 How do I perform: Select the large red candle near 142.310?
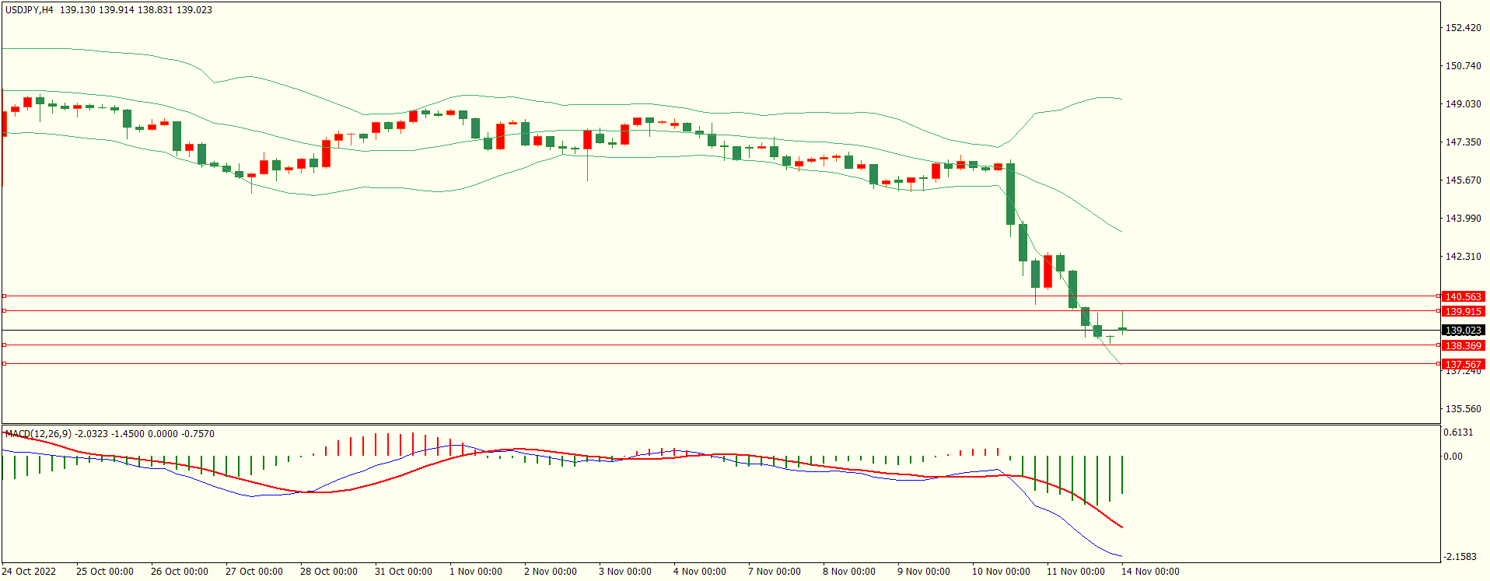coord(1048,271)
